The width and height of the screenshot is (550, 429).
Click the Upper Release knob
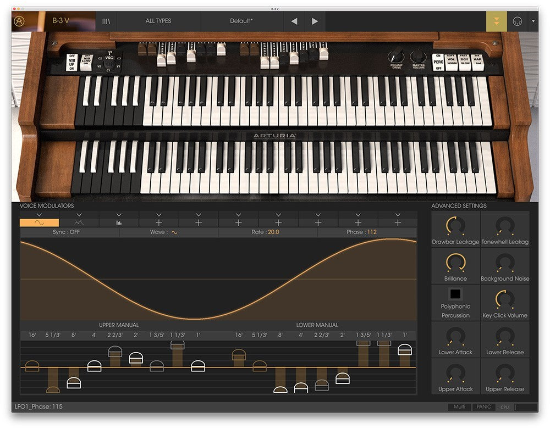[x=505, y=374]
